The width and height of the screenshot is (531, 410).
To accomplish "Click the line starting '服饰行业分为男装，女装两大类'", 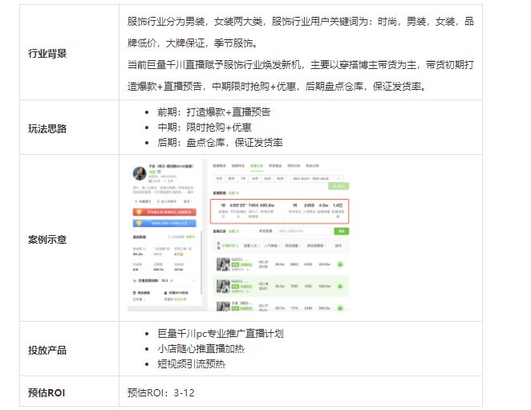I will pos(301,22).
